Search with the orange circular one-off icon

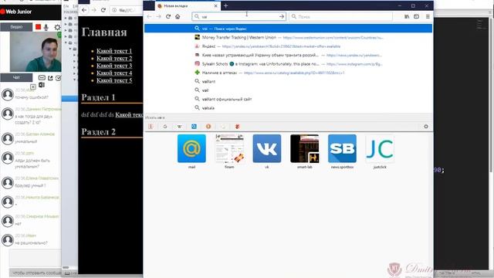click(208, 127)
